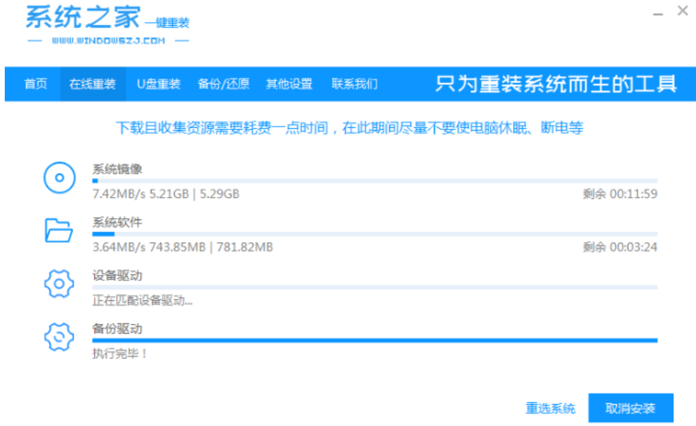Click the 设备驱动 progress bar
696x426 pixels.
pyautogui.click(x=374, y=287)
